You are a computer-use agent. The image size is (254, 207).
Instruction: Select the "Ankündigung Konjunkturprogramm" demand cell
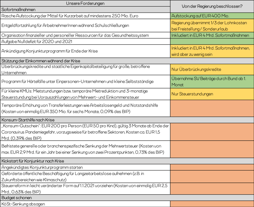[85, 51]
